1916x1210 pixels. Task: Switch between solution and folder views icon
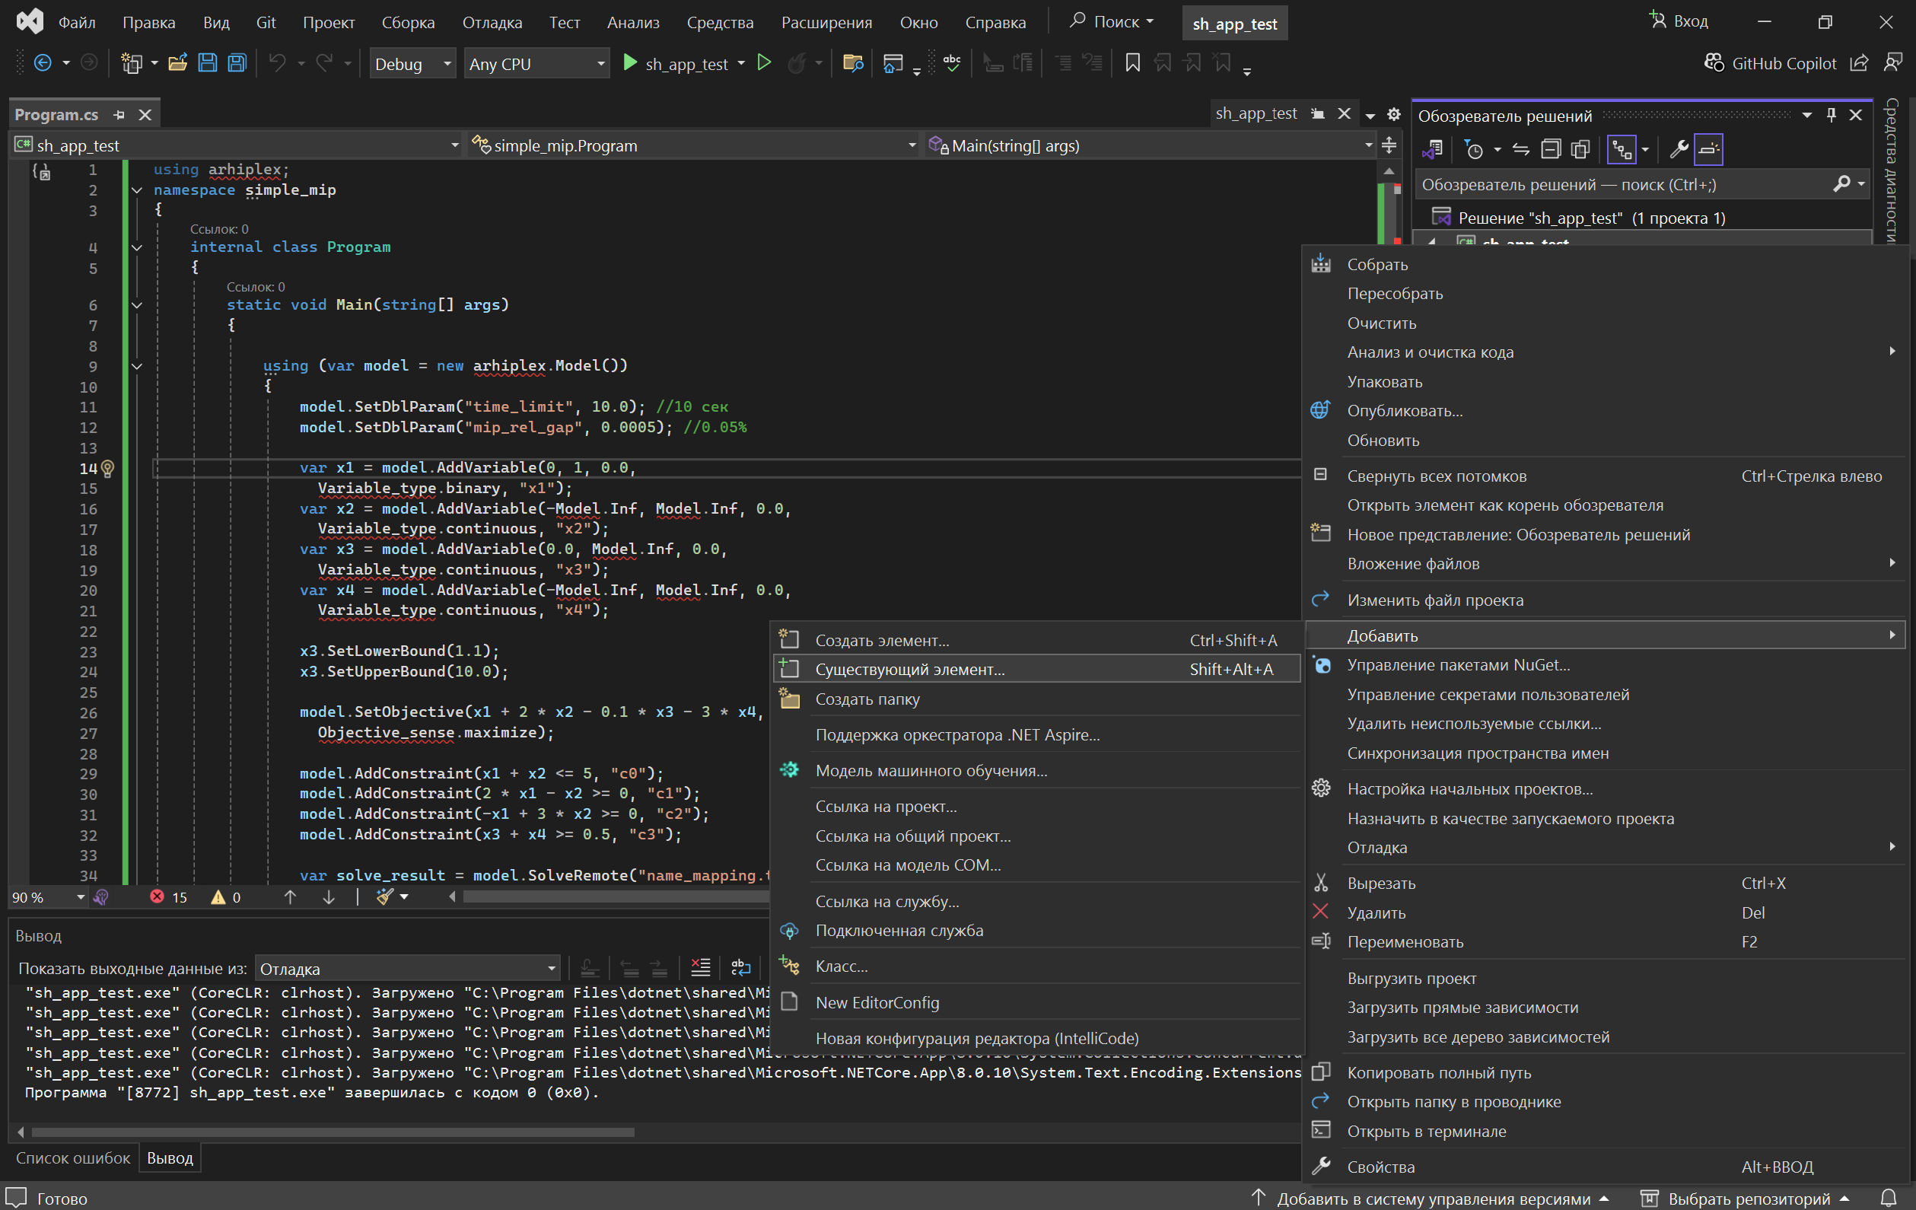[x=1433, y=150]
